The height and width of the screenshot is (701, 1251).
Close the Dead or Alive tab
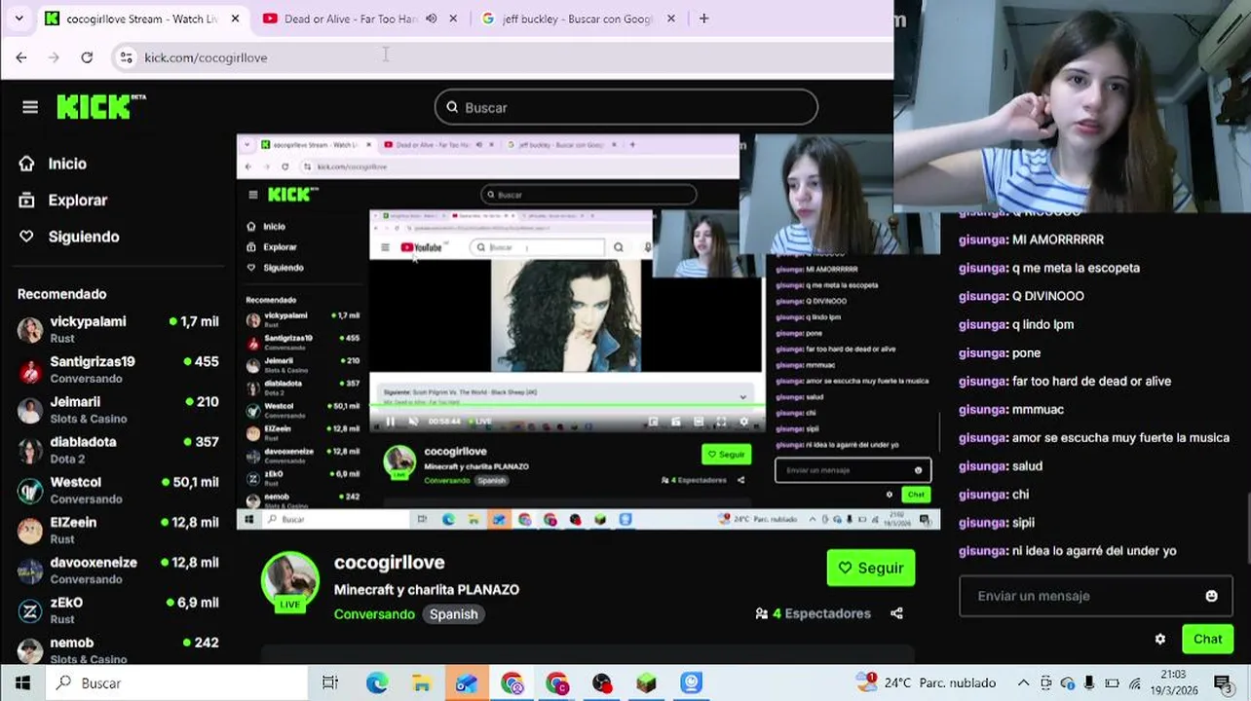(453, 18)
